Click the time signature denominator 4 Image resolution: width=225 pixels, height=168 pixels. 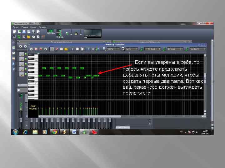click(59, 35)
